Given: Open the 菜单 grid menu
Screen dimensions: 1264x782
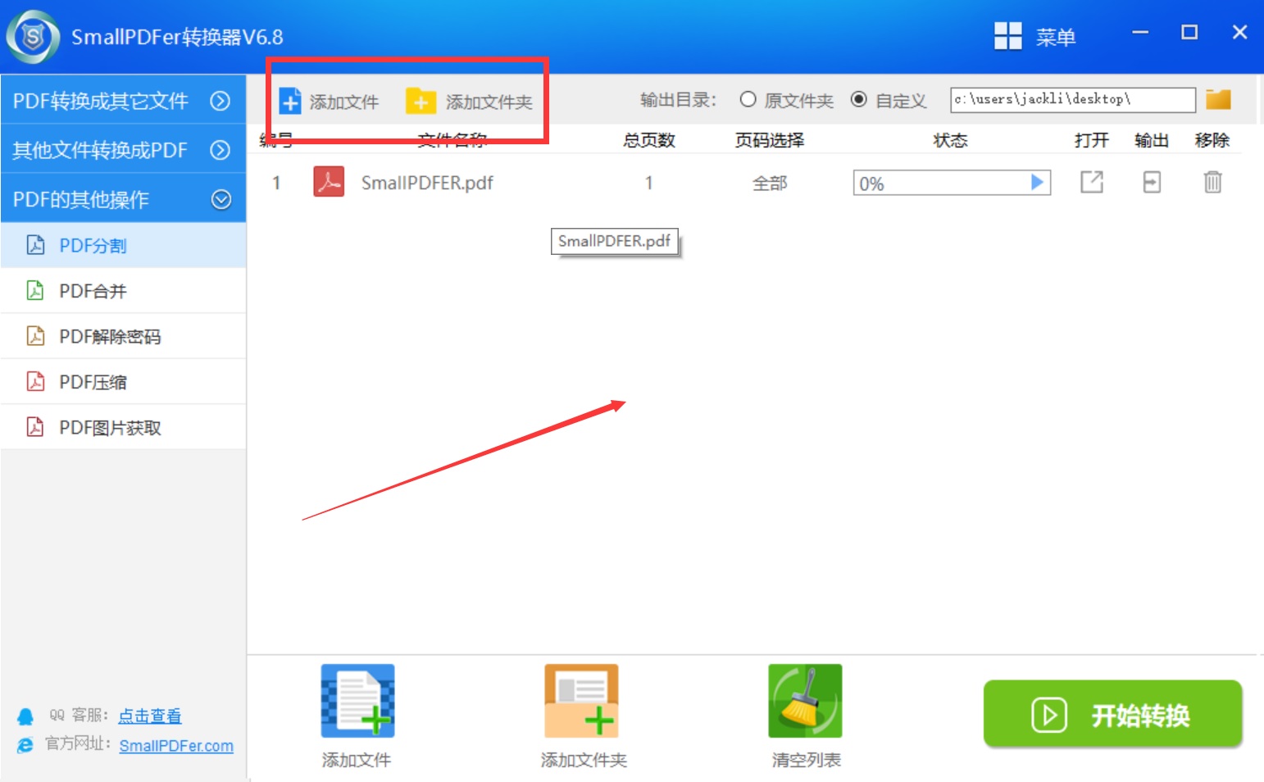Looking at the screenshot, I should 1034,37.
